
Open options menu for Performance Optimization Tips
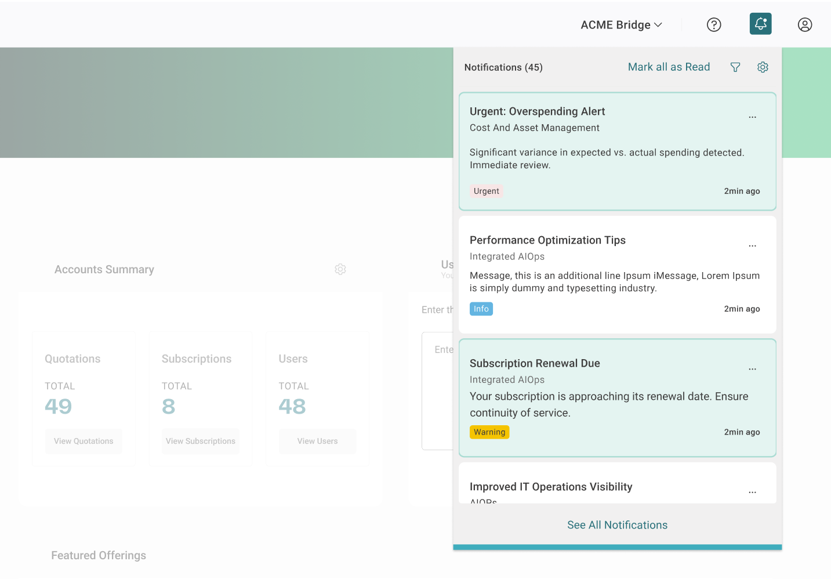click(752, 246)
